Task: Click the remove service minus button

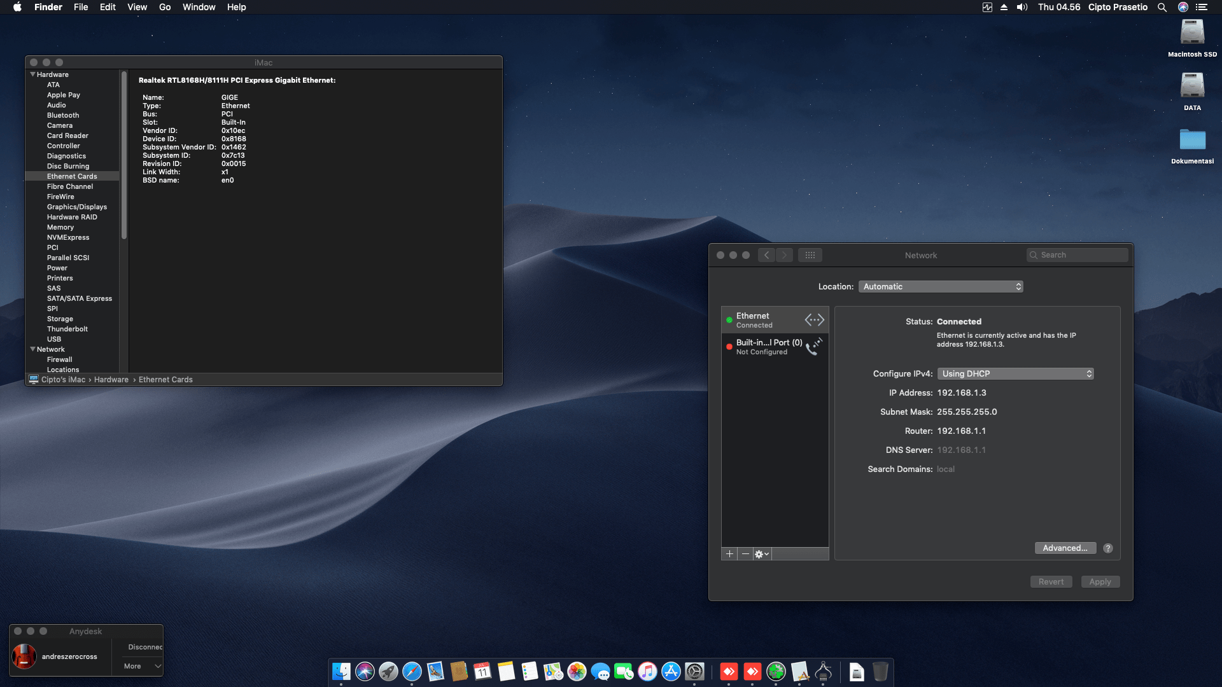Action: click(x=745, y=554)
